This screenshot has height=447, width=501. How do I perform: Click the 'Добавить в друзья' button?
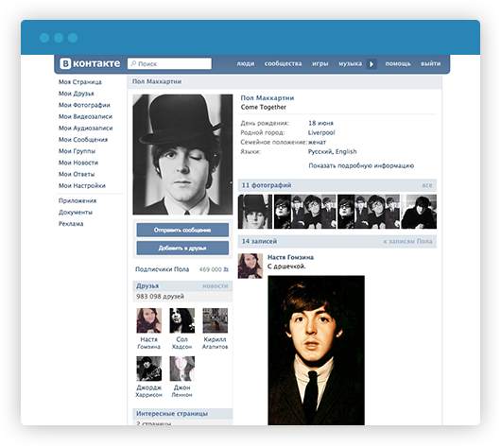point(182,248)
